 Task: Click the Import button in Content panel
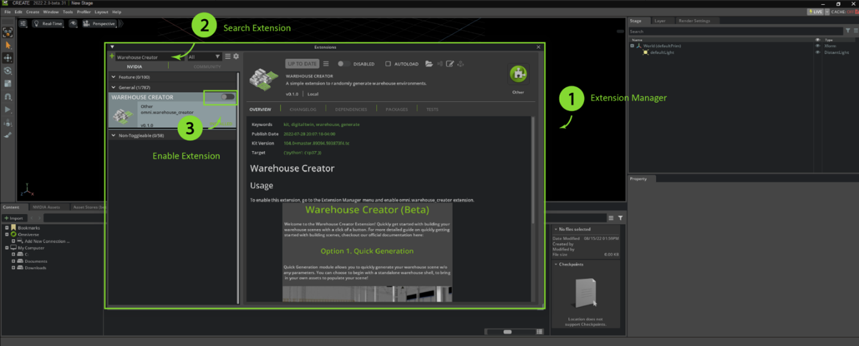[13, 218]
